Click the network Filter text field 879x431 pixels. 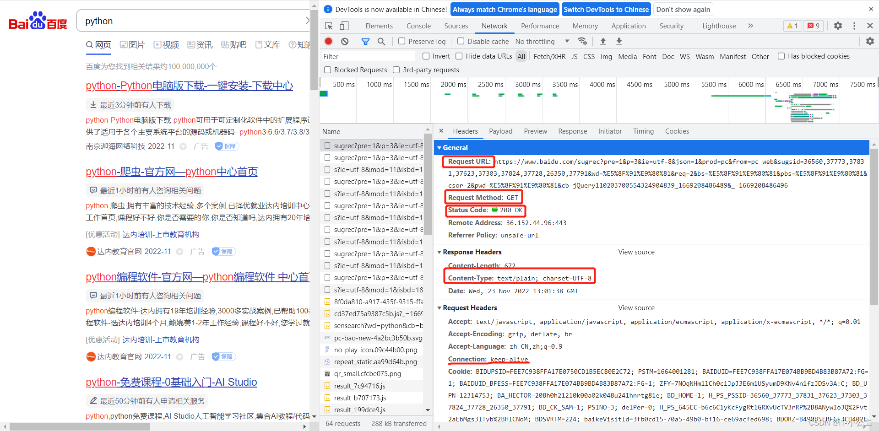tap(368, 56)
